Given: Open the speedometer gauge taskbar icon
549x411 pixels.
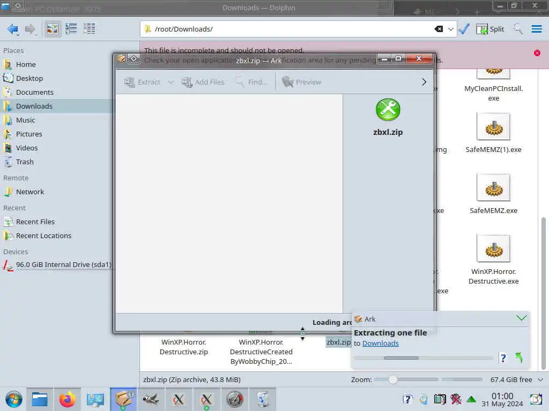Looking at the screenshot, I should (234, 399).
